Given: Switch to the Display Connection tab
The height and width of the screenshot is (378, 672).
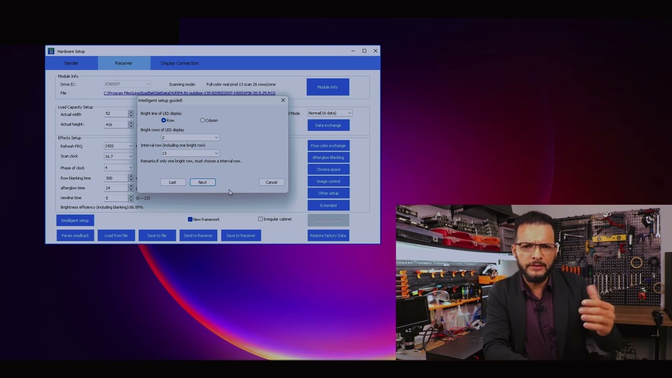Looking at the screenshot, I should click(x=180, y=63).
